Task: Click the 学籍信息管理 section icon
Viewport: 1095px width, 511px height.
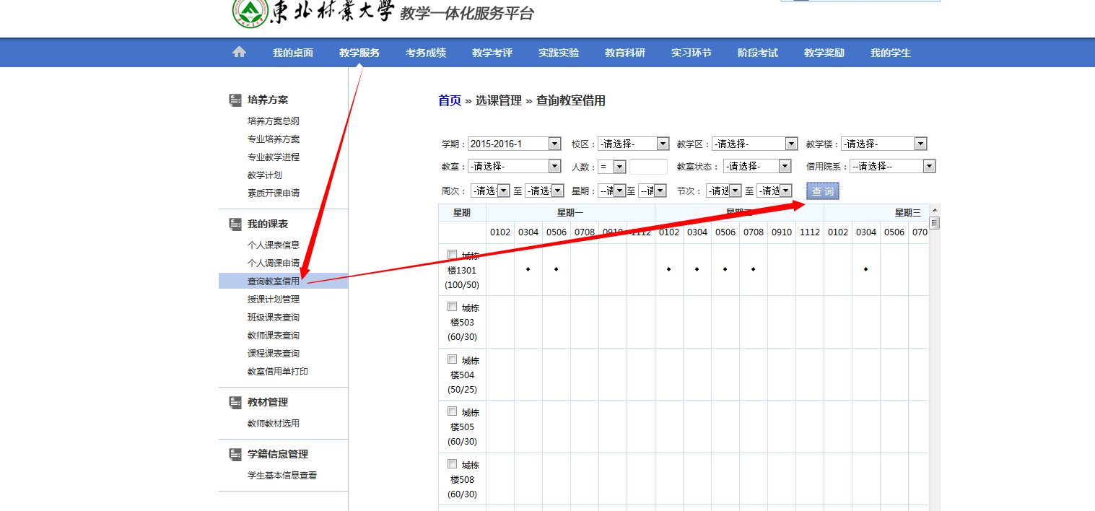Action: (235, 454)
